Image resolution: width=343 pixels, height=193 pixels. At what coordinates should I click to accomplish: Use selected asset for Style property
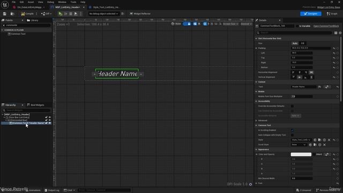(315, 140)
